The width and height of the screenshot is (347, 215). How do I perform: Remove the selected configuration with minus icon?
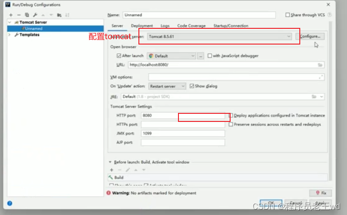coord(19,15)
